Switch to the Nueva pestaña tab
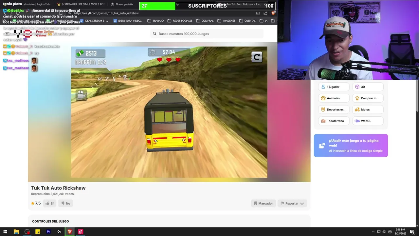Screen dimensions: 419x236 click(122, 4)
